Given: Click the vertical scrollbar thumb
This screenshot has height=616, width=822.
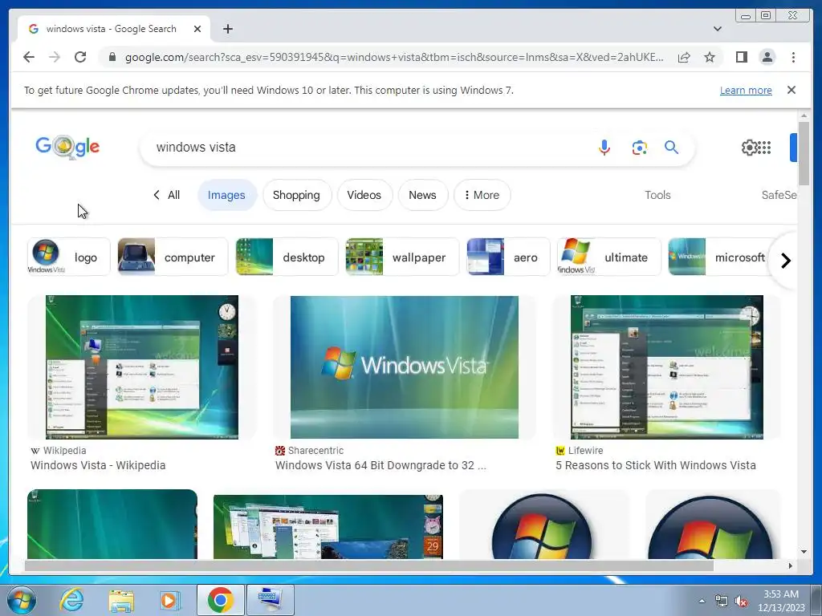Looking at the screenshot, I should coord(804,153).
